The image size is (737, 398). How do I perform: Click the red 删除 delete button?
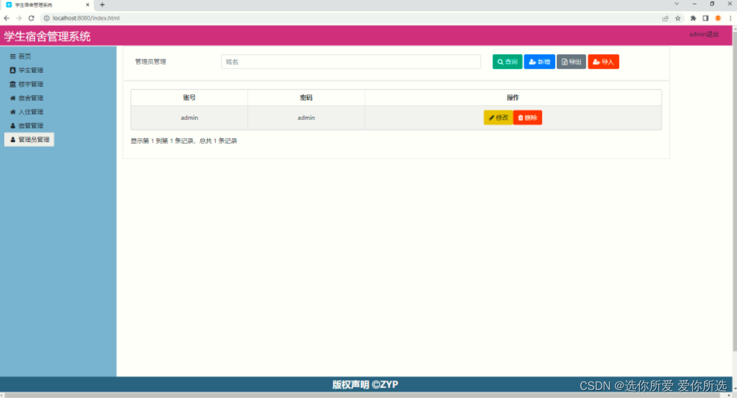(527, 118)
